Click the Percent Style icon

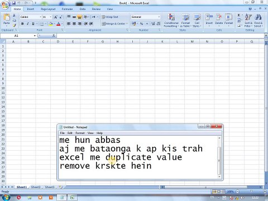142,23
